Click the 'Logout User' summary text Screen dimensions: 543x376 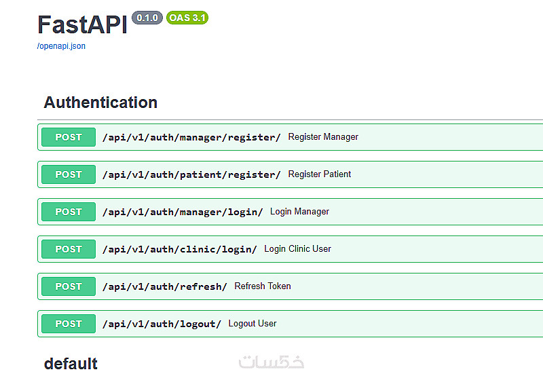click(x=252, y=323)
